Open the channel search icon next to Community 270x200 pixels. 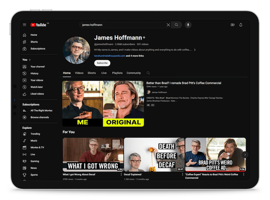coord(147,73)
